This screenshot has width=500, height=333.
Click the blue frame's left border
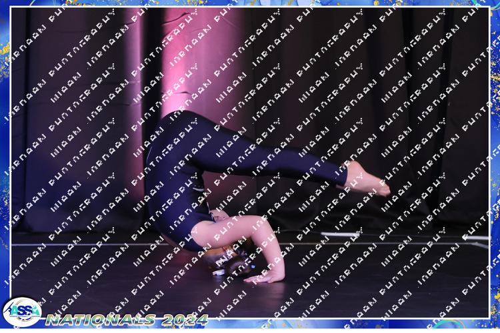[x=5, y=166]
